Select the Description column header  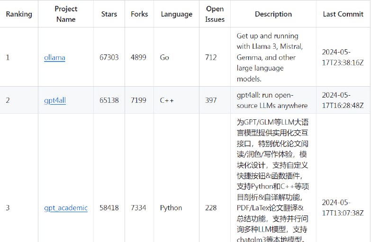pos(273,14)
